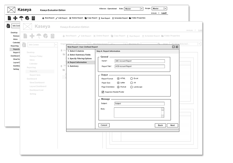Select Desktop in back window navigation tree
Screen dimensions: 233x163
(x=14, y=33)
